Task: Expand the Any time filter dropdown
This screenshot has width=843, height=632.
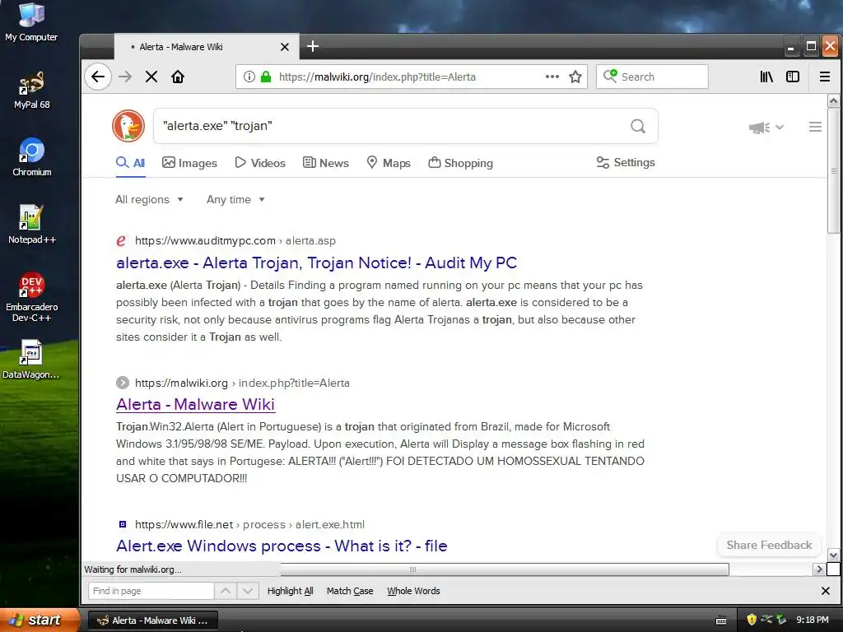Action: tap(235, 199)
